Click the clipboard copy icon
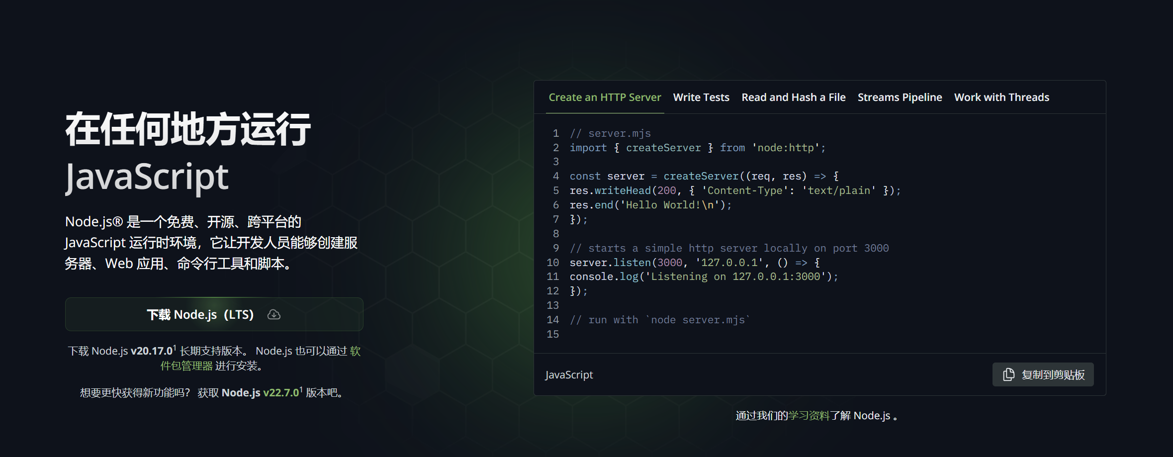This screenshot has height=457, width=1173. pyautogui.click(x=1008, y=374)
